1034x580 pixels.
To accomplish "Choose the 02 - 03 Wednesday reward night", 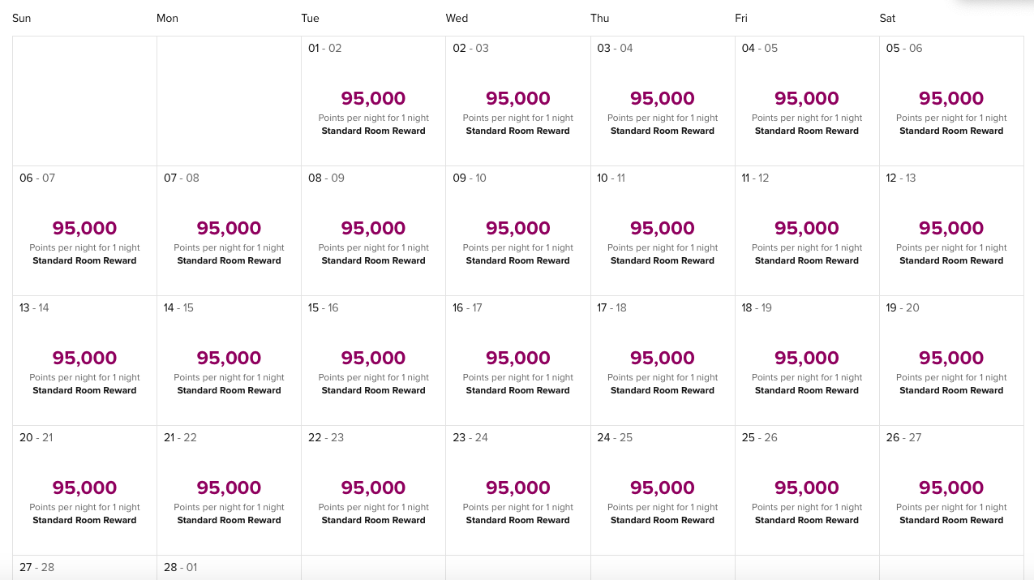I will 517,101.
